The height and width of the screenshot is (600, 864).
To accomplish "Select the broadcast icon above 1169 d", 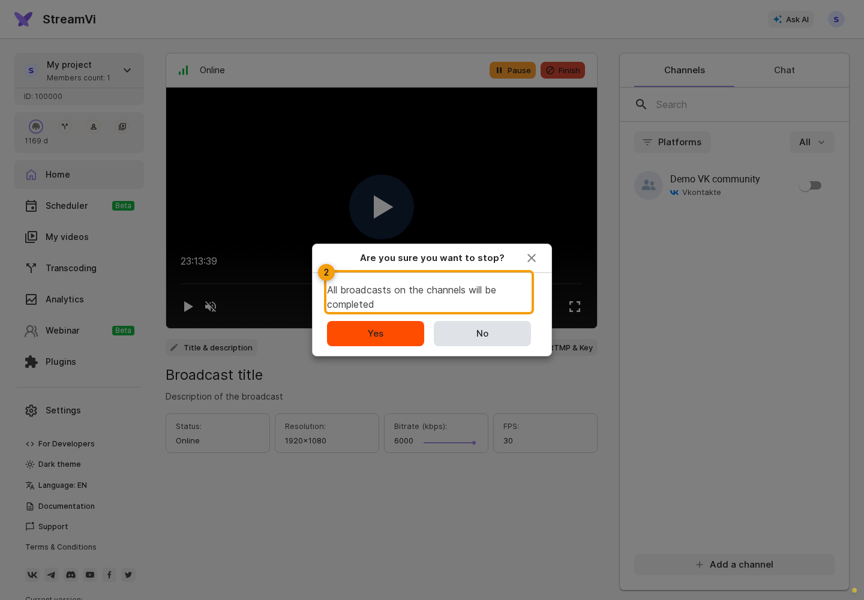I will click(36, 127).
